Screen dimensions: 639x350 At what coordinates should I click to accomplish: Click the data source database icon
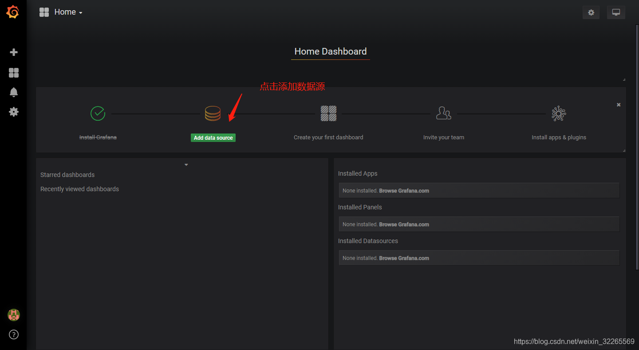213,114
